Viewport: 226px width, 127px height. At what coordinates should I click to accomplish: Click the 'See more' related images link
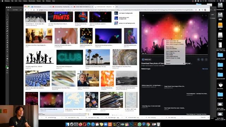click(205, 69)
